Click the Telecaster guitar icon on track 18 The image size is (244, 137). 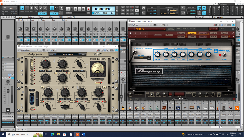(x=123, y=108)
